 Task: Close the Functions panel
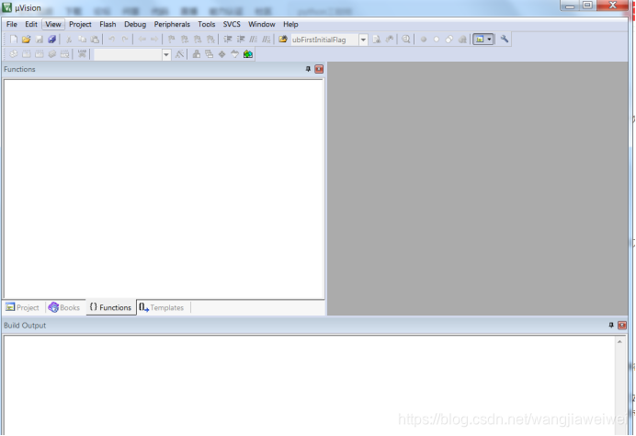coord(319,69)
